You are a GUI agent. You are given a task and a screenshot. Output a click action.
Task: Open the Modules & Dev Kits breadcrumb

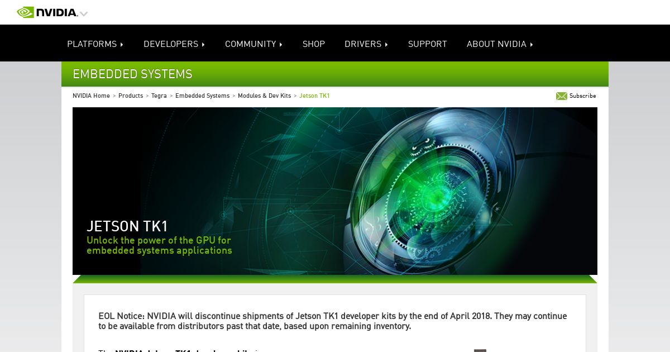[265, 96]
